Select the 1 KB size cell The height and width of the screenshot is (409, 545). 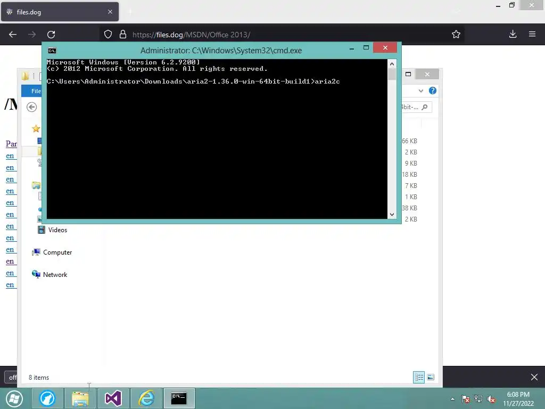[x=411, y=197]
